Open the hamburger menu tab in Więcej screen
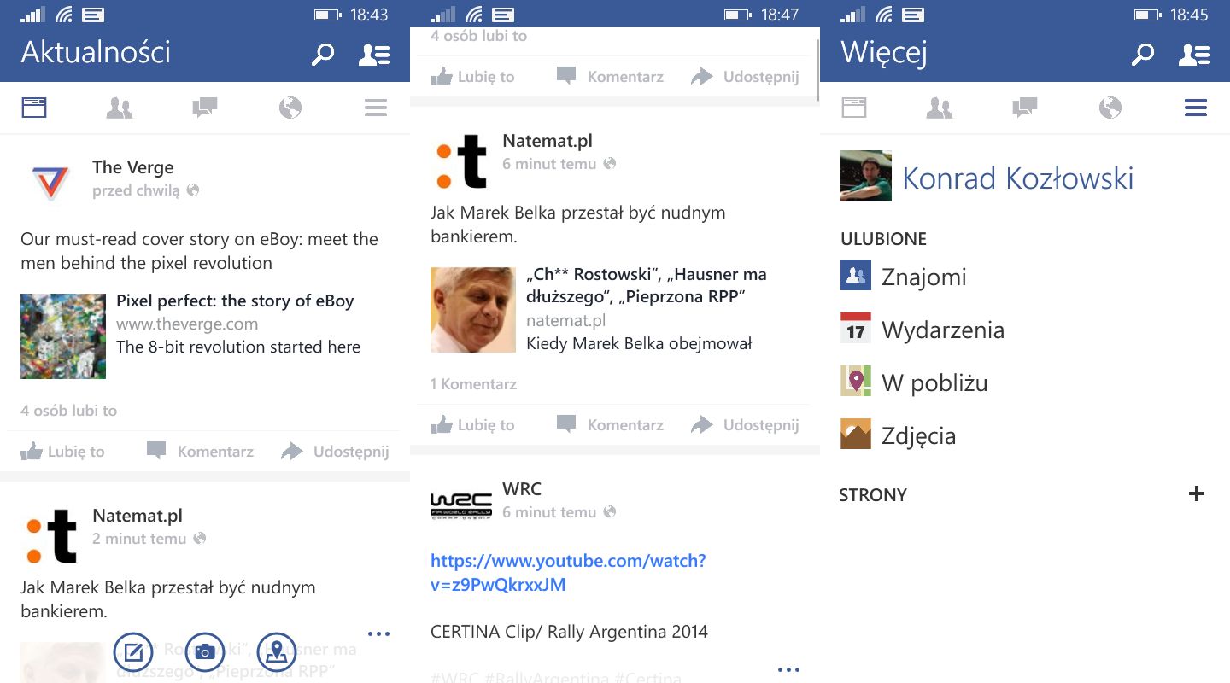Screen dimensions: 1230x683 1196,108
